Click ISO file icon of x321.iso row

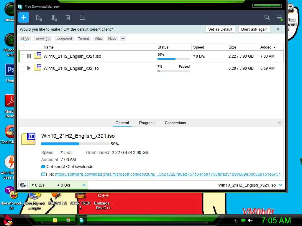tap(37, 56)
